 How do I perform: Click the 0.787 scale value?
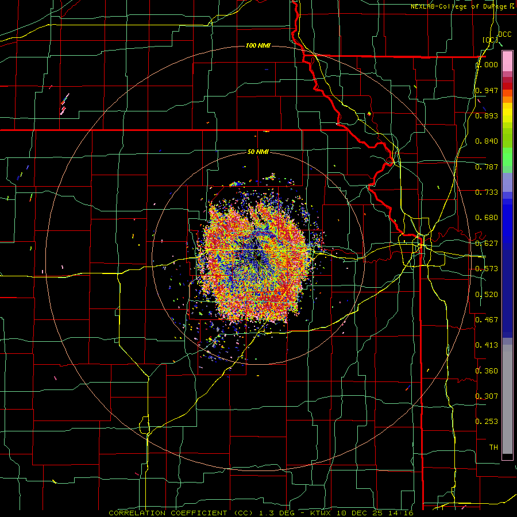coord(487,167)
